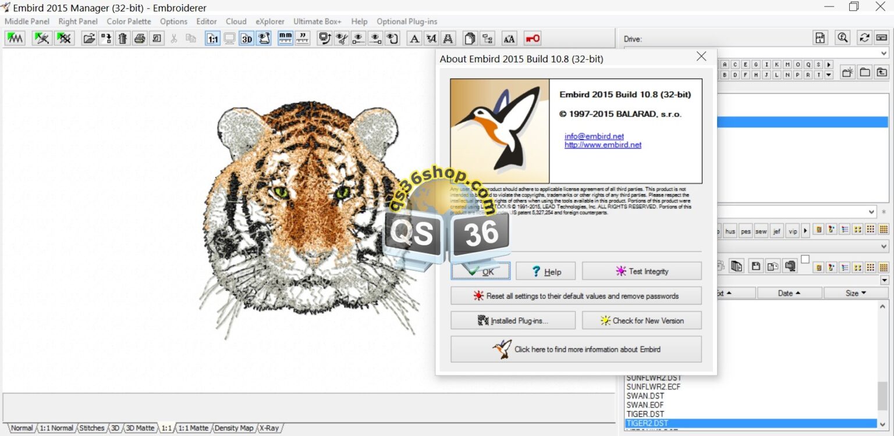Click the floppy disk save icon
The width and height of the screenshot is (894, 436).
click(757, 266)
